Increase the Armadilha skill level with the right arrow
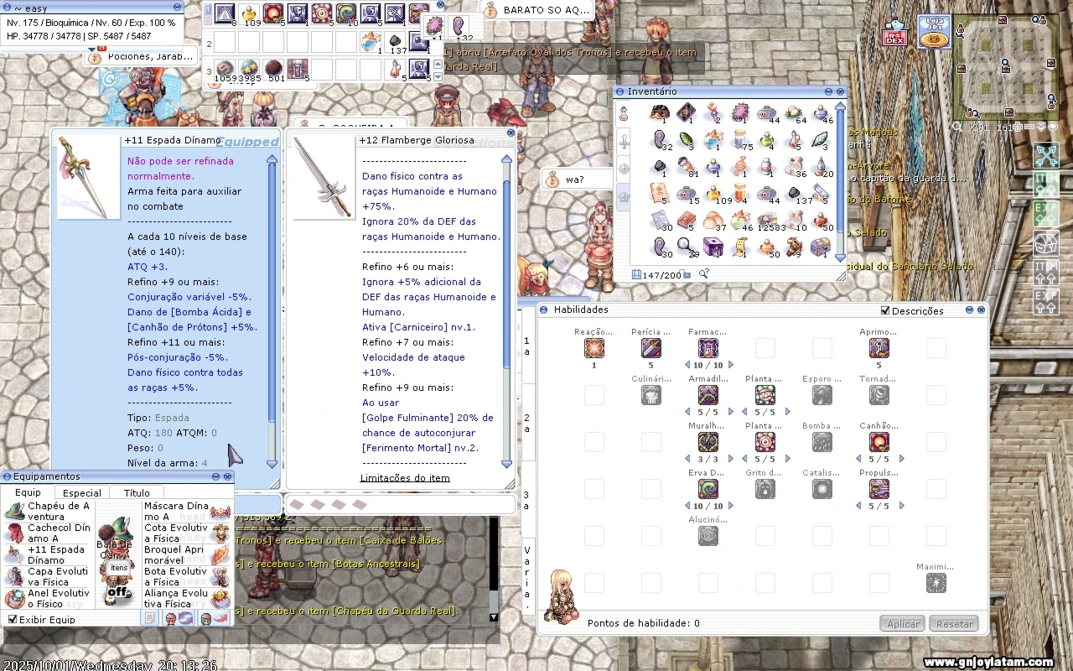The height and width of the screenshot is (671, 1073). (730, 412)
